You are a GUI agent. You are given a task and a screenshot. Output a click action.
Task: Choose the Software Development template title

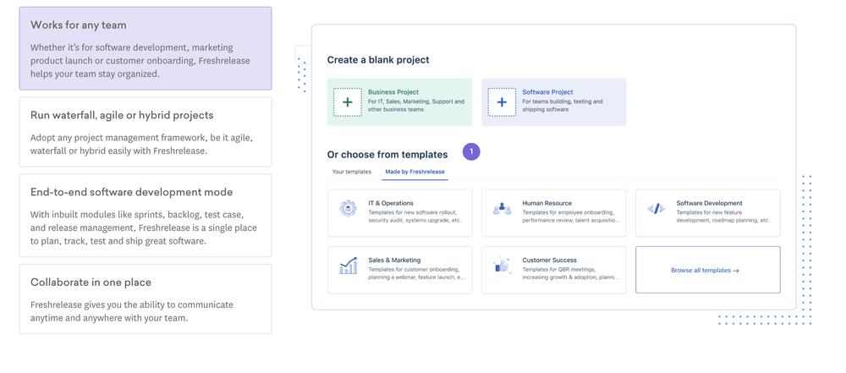(x=710, y=204)
